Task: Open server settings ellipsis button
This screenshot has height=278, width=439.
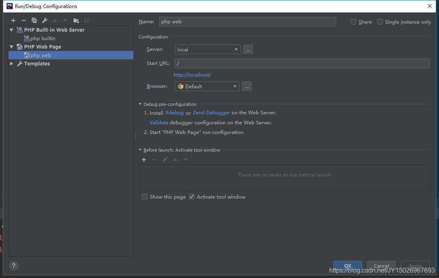Action: tap(248, 49)
